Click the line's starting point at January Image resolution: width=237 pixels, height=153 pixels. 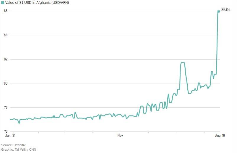tap(10, 119)
